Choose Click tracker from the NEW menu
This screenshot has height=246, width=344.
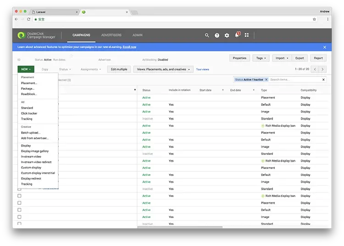(x=29, y=113)
